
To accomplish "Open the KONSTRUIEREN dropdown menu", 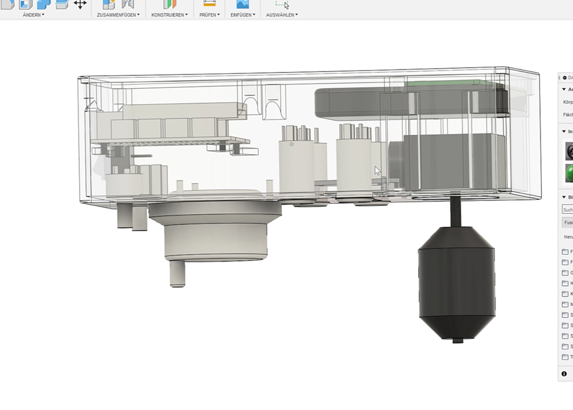I will (170, 15).
